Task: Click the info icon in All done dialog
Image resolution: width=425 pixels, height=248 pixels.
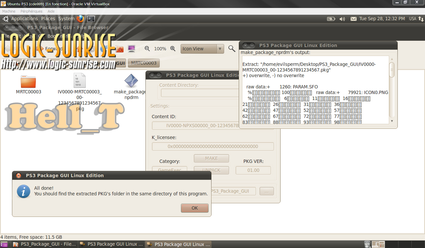Action: coord(24,191)
